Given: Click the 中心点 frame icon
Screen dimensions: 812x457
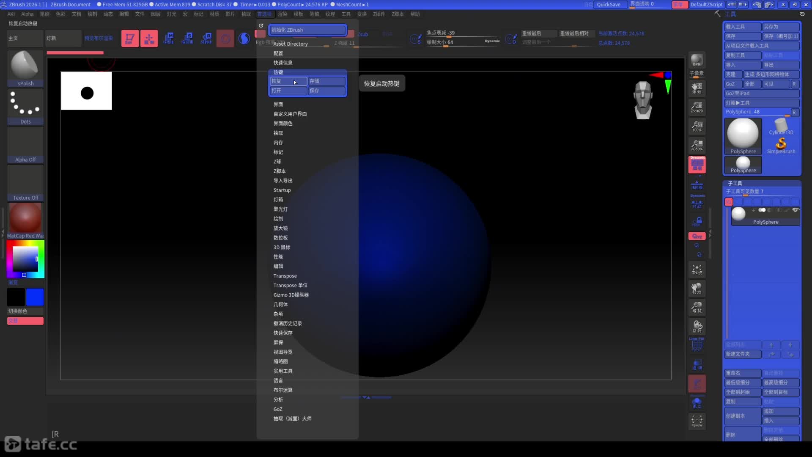Looking at the screenshot, I should point(697,270).
